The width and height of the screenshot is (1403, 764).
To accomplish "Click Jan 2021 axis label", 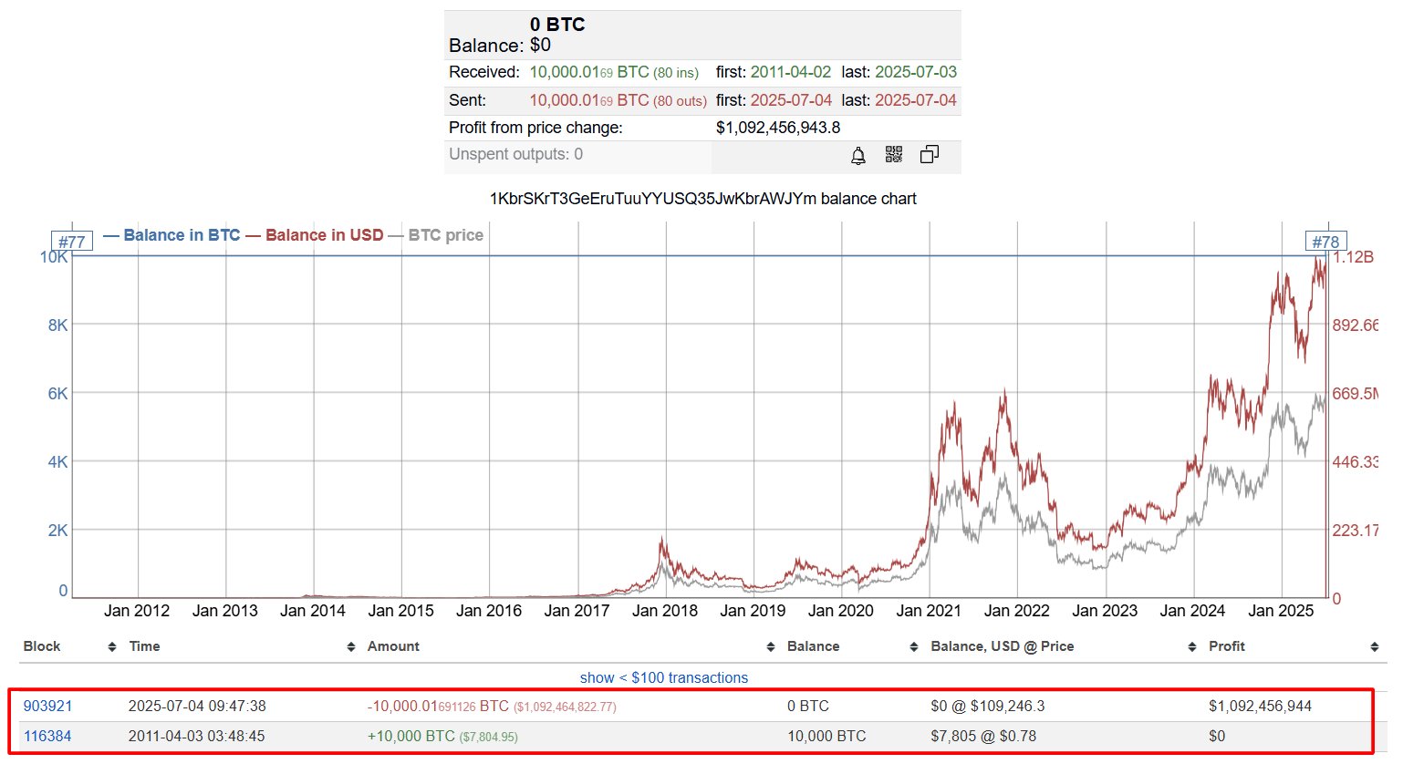I will 929,611.
